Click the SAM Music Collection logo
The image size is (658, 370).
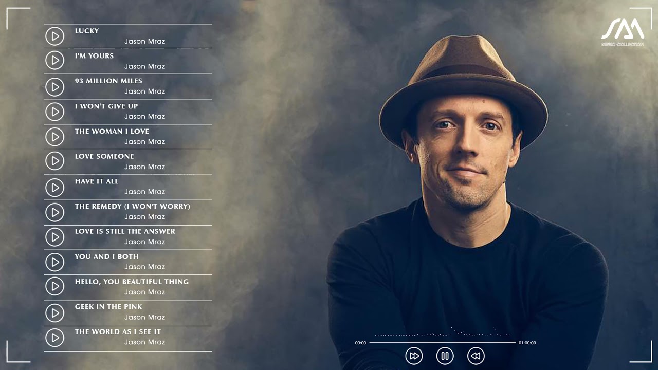tap(623, 32)
